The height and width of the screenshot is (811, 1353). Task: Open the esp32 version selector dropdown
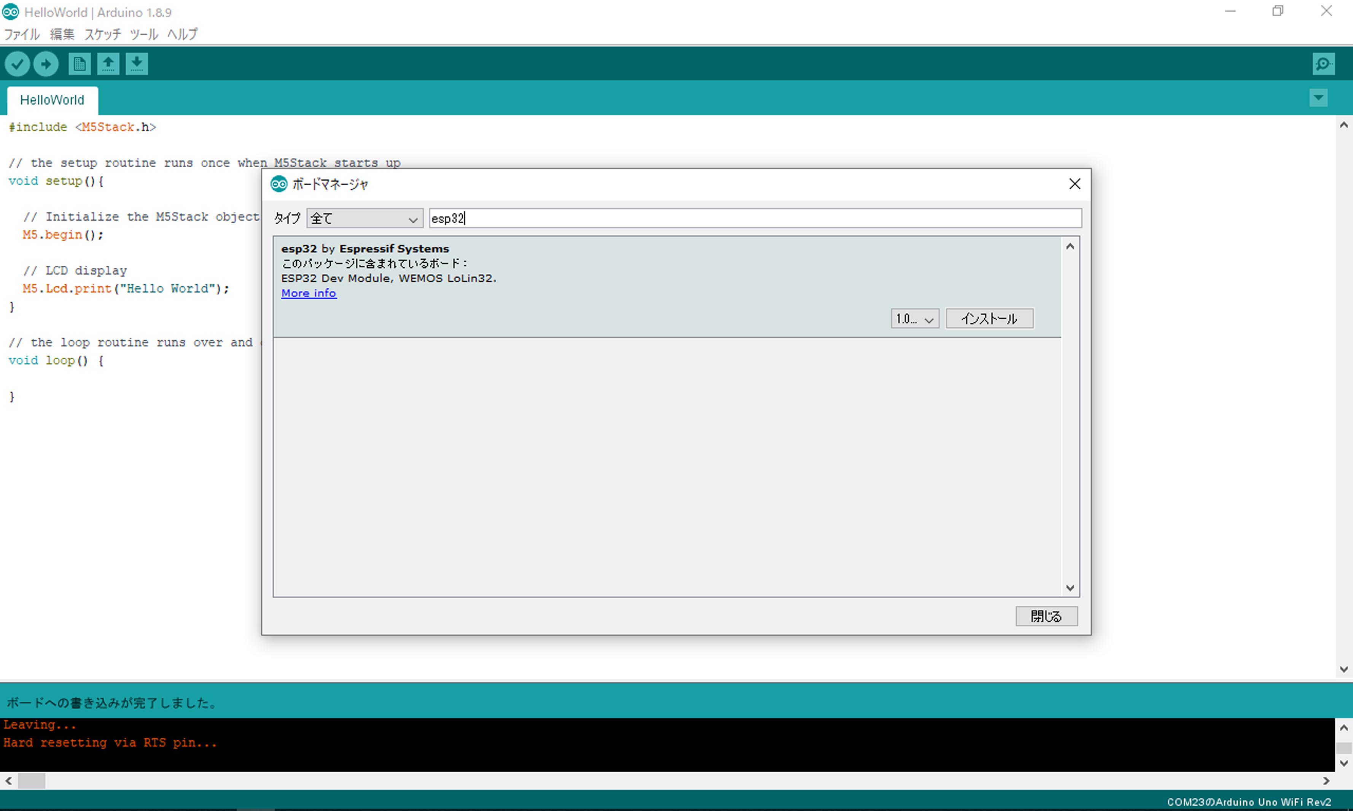pyautogui.click(x=914, y=319)
